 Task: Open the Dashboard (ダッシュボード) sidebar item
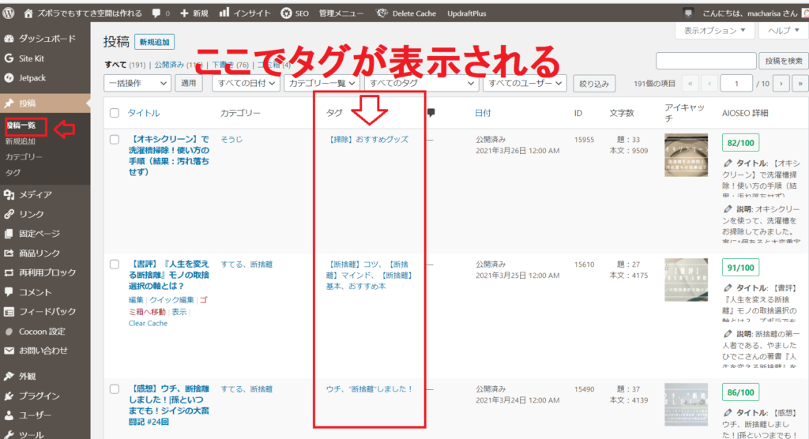[47, 38]
